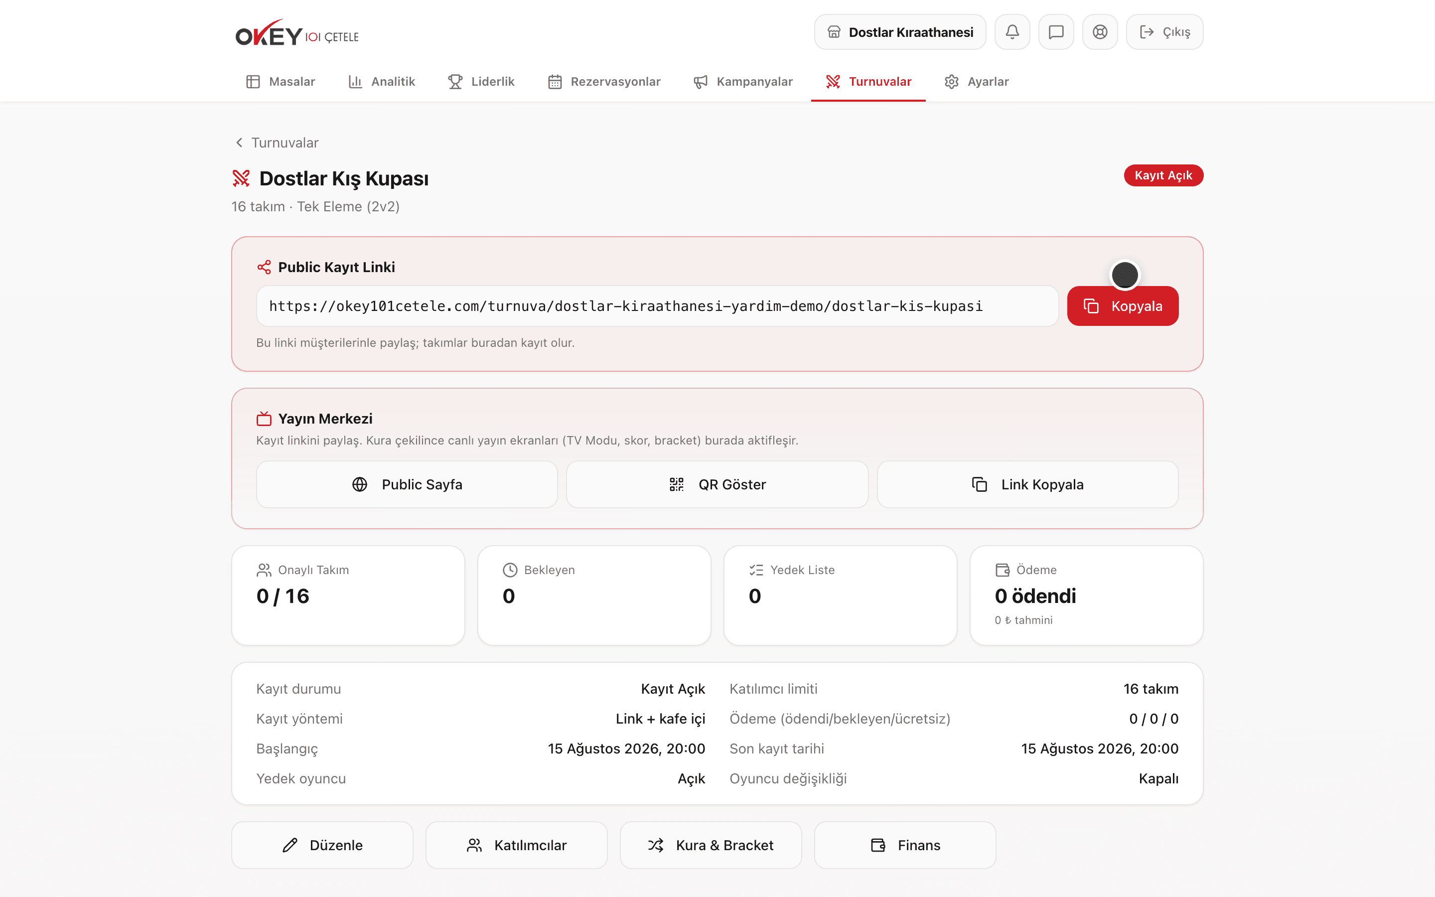This screenshot has width=1435, height=897.
Task: Open the Finans button
Action: [905, 845]
